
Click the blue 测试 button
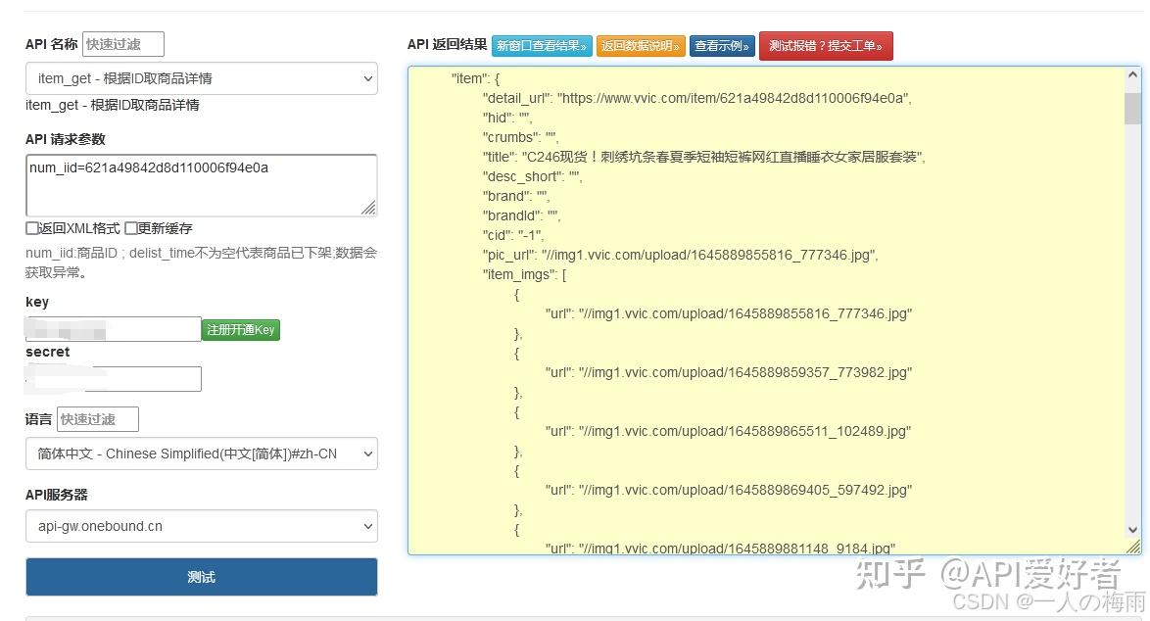click(x=201, y=577)
